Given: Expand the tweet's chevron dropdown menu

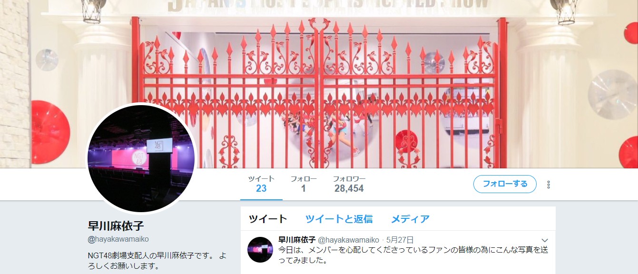Looking at the screenshot, I should [545, 240].
